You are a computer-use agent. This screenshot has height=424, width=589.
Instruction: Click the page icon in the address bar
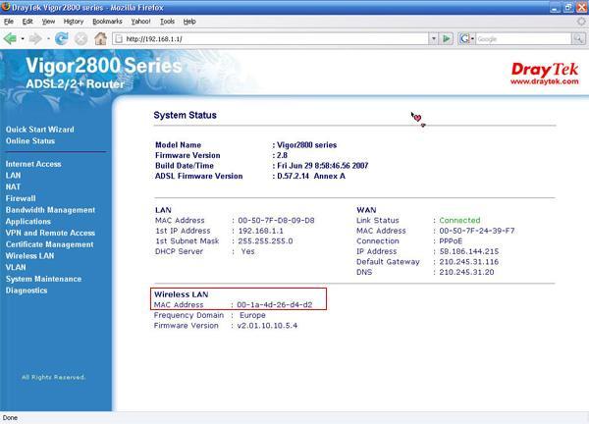pyautogui.click(x=119, y=38)
